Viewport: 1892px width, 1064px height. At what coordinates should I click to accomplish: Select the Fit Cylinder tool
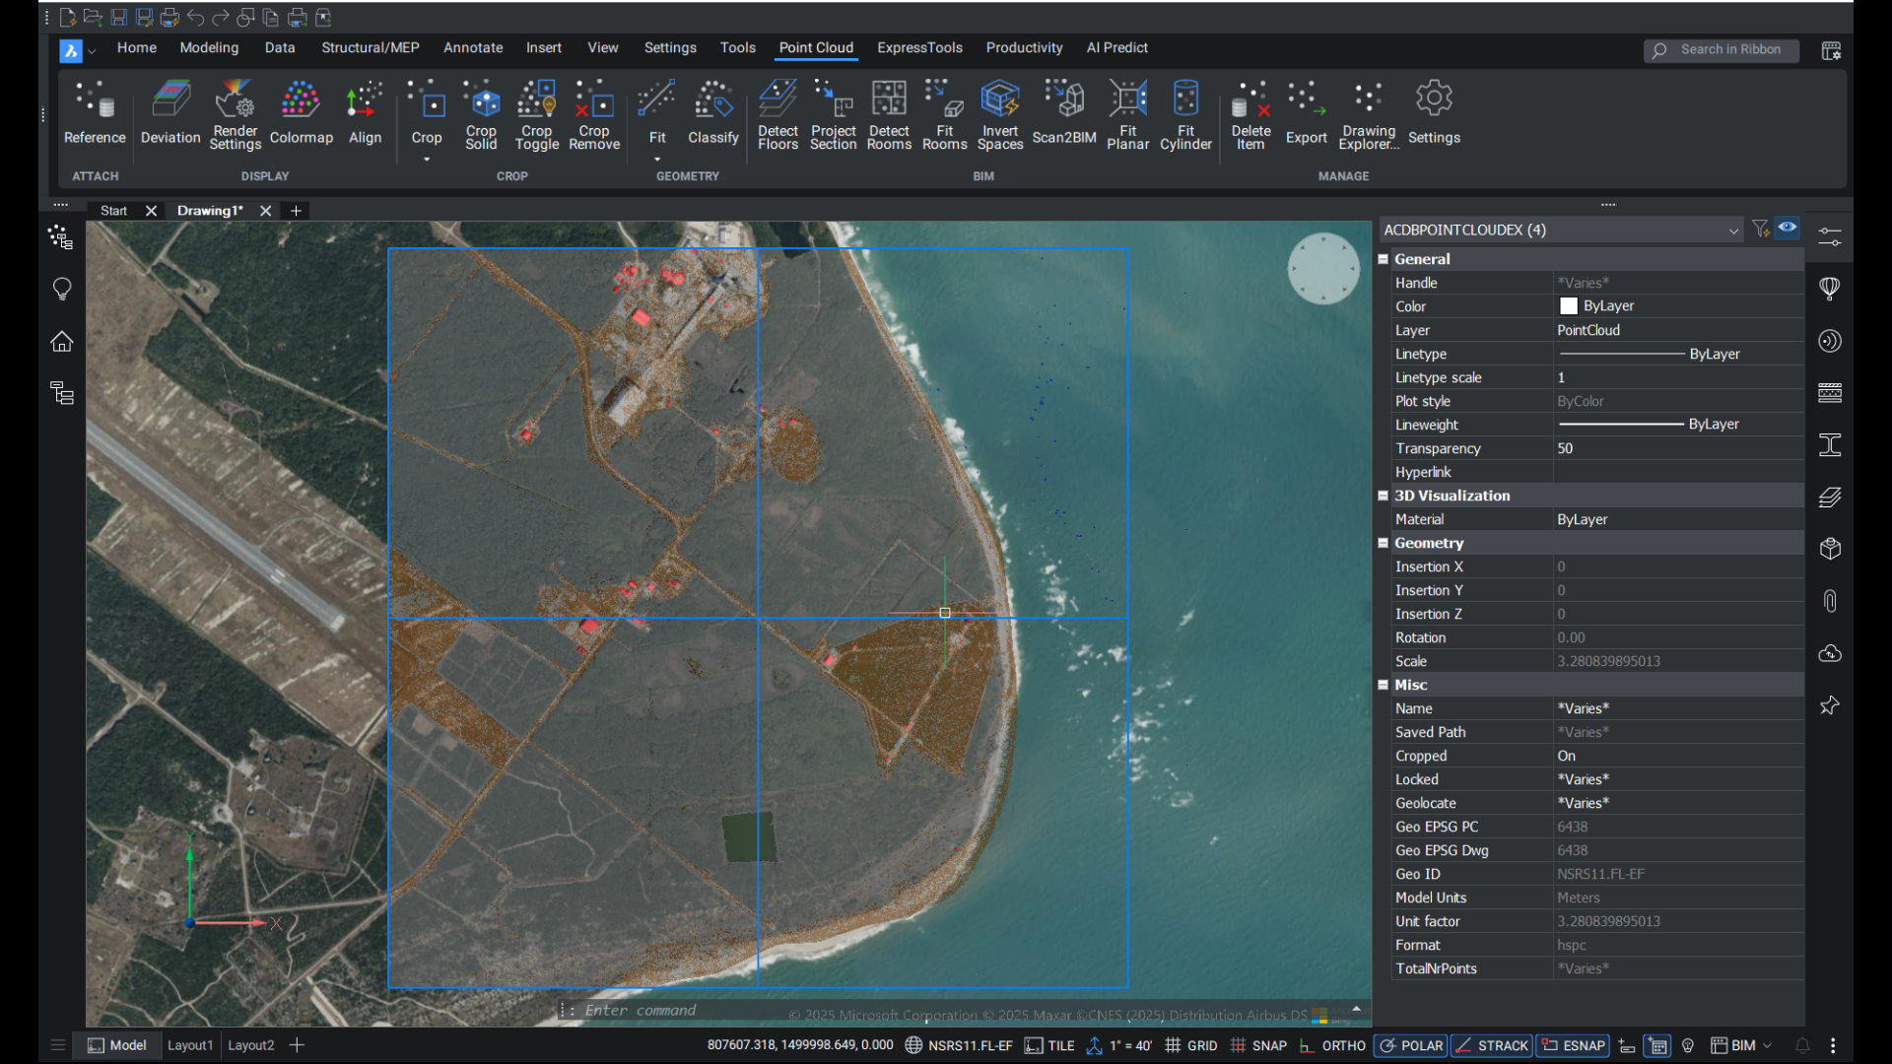[1185, 111]
